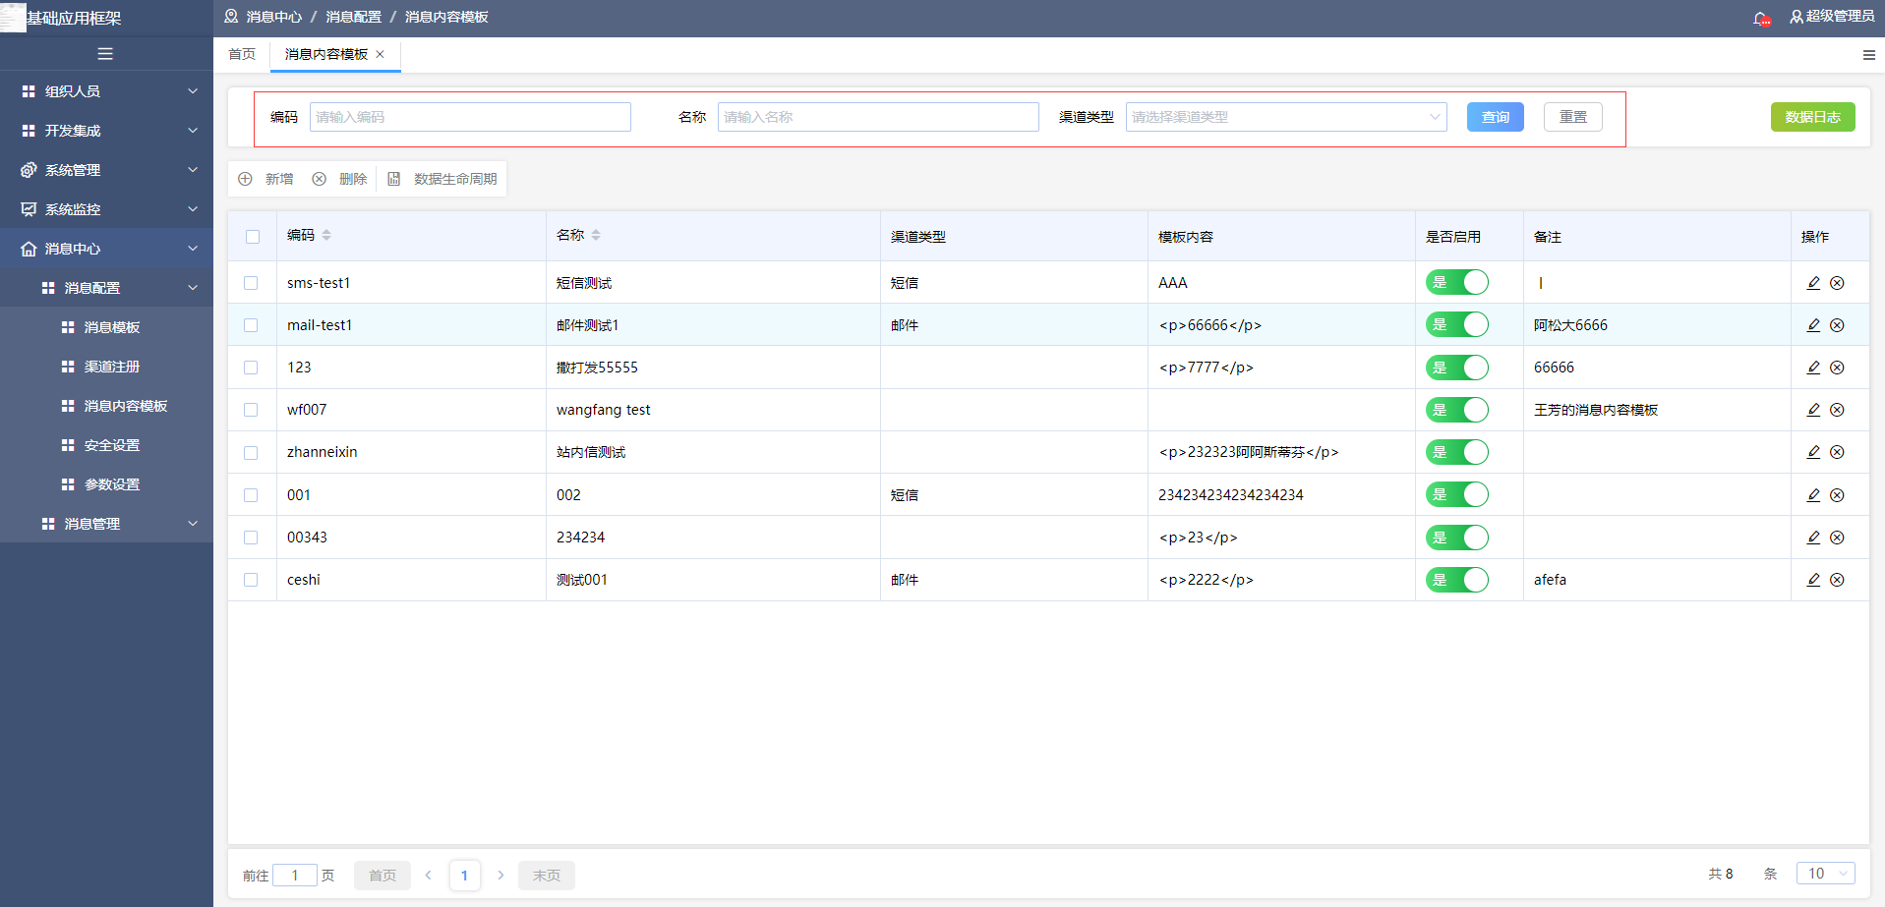Click the 删除 toolbar button

[x=339, y=179]
